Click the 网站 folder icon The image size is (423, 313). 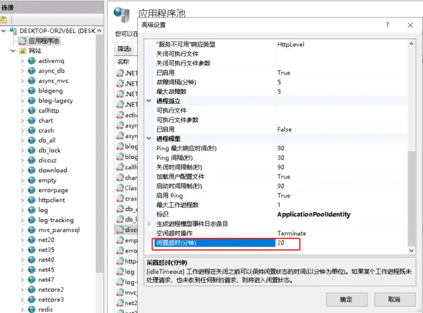point(23,51)
